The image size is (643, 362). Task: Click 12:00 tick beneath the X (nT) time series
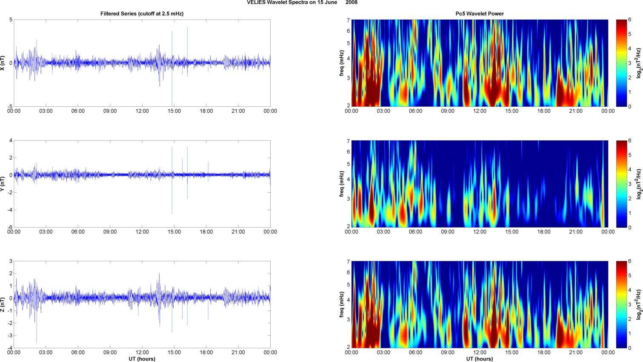142,111
